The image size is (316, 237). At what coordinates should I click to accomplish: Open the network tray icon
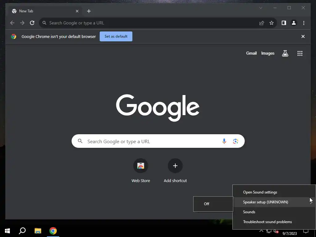tap(269, 231)
